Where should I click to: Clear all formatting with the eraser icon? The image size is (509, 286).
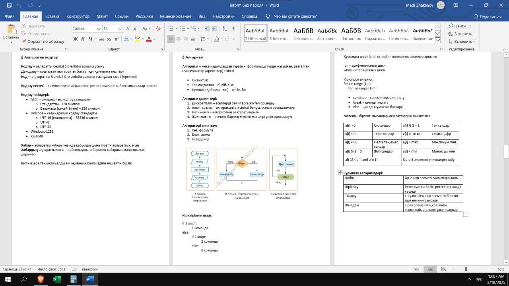point(158,29)
